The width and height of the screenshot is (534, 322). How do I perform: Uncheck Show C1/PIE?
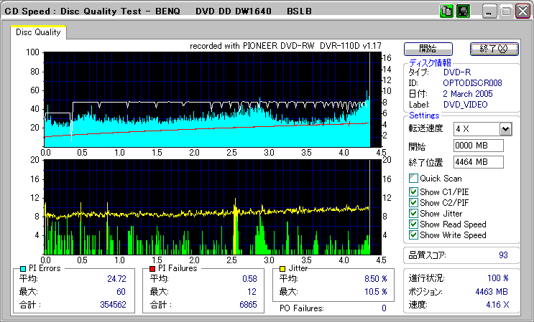[x=413, y=191]
